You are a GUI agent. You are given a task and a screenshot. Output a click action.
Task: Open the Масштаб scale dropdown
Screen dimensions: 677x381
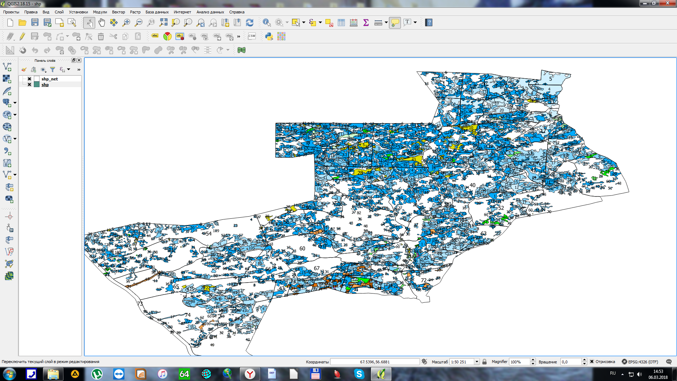coord(477,362)
